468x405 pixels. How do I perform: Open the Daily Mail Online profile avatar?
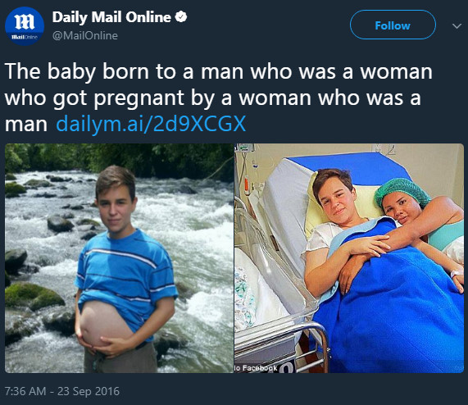(x=25, y=26)
